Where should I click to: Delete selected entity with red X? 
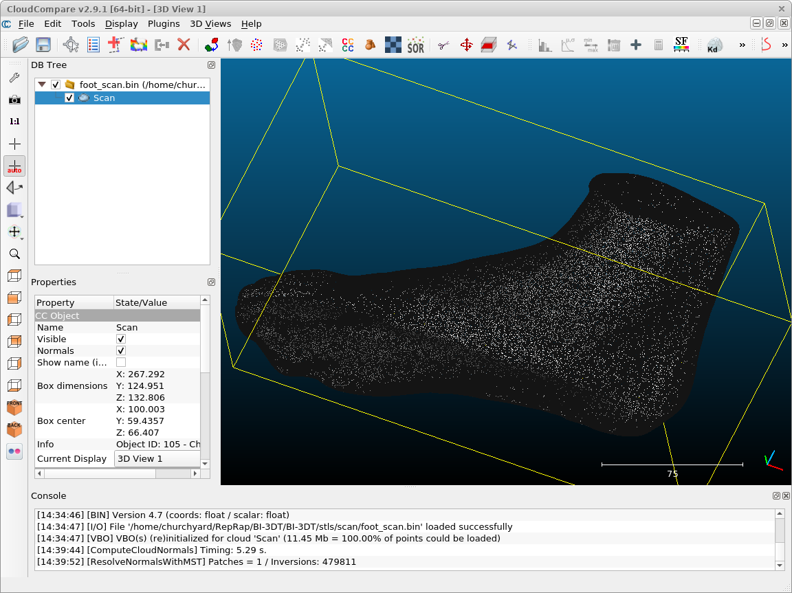(184, 45)
